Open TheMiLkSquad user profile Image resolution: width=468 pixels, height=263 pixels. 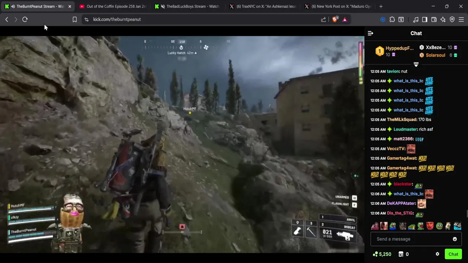coord(402,119)
